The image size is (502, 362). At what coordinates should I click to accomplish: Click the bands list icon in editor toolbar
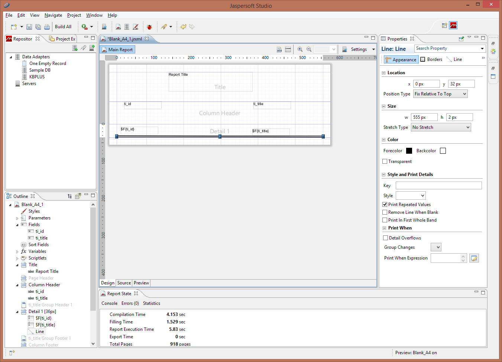288,49
